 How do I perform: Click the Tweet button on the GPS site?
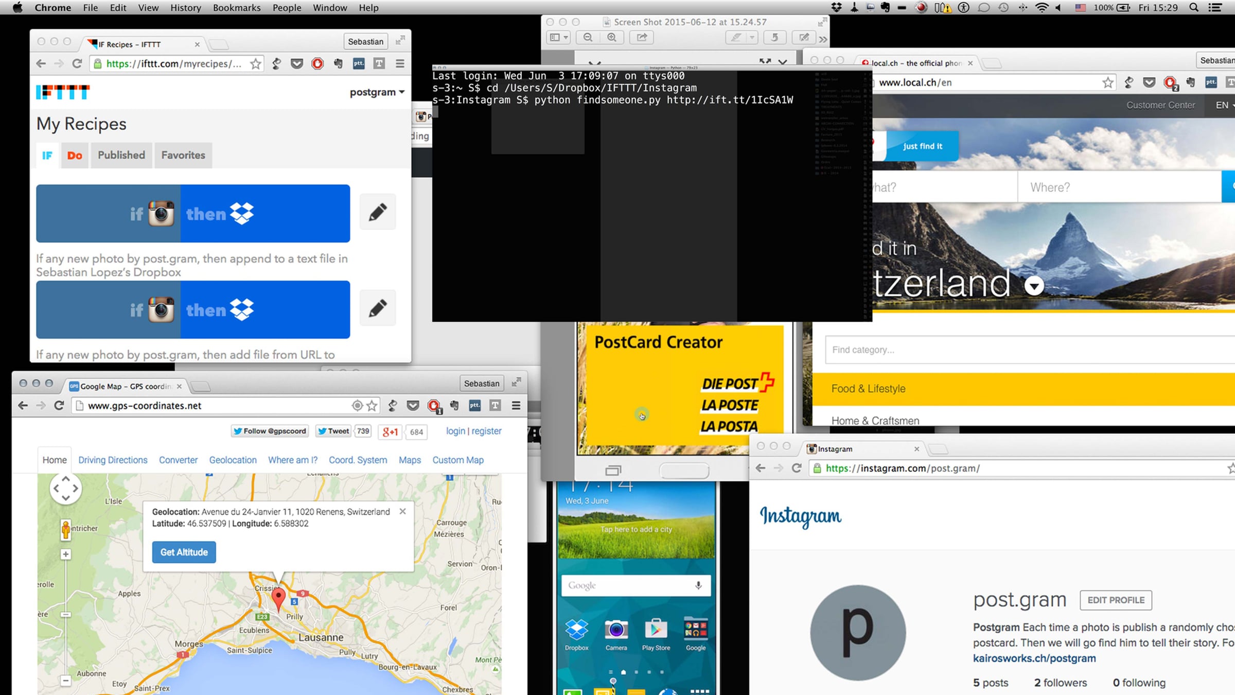click(333, 431)
